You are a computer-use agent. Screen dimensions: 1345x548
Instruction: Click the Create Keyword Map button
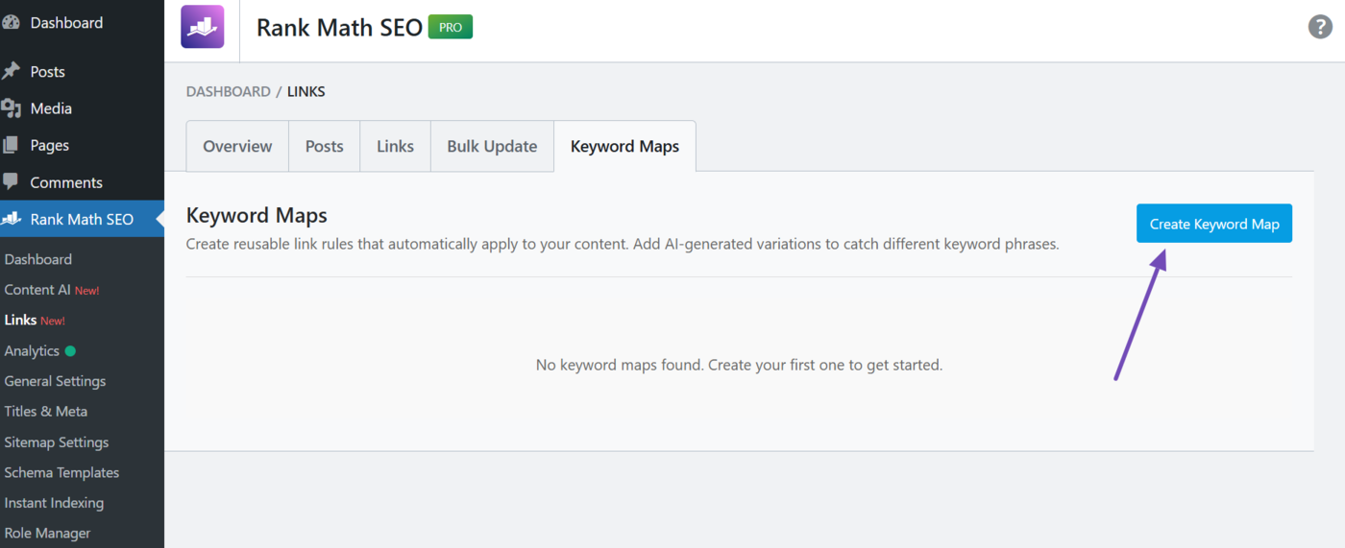point(1214,224)
